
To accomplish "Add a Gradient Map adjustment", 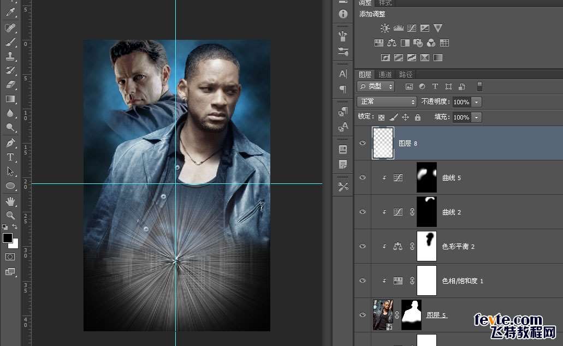I will [x=438, y=57].
